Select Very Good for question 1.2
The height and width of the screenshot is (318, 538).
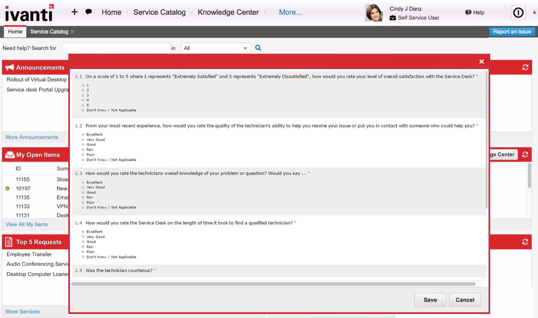(x=83, y=140)
